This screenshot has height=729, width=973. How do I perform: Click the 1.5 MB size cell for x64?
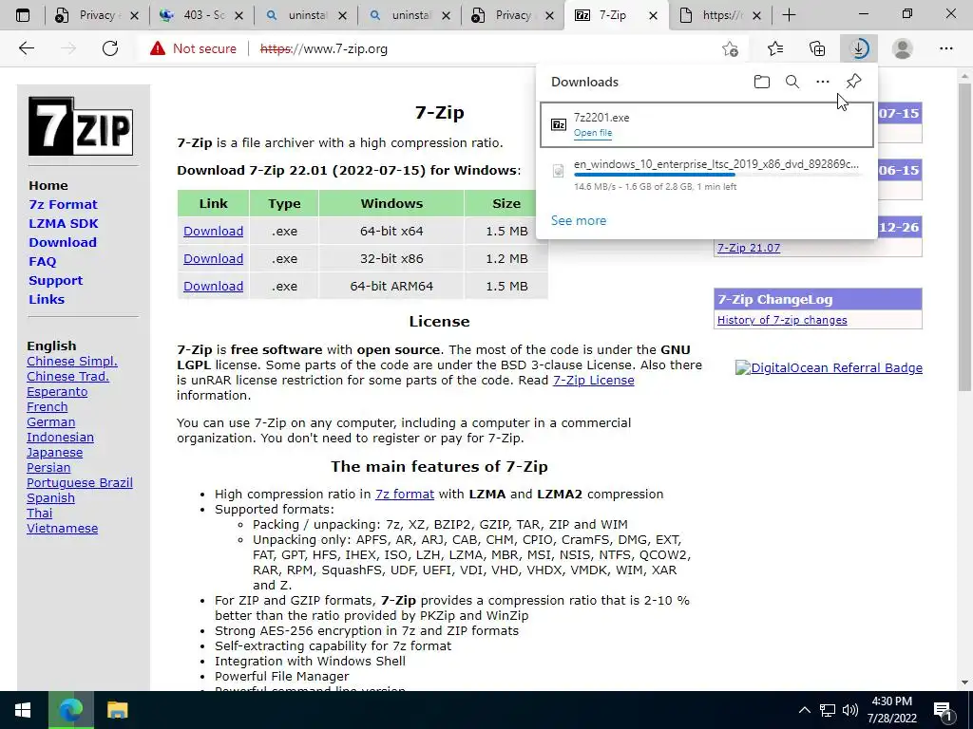pyautogui.click(x=506, y=232)
